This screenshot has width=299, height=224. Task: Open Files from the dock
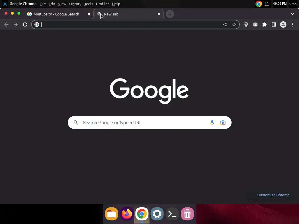112,214
